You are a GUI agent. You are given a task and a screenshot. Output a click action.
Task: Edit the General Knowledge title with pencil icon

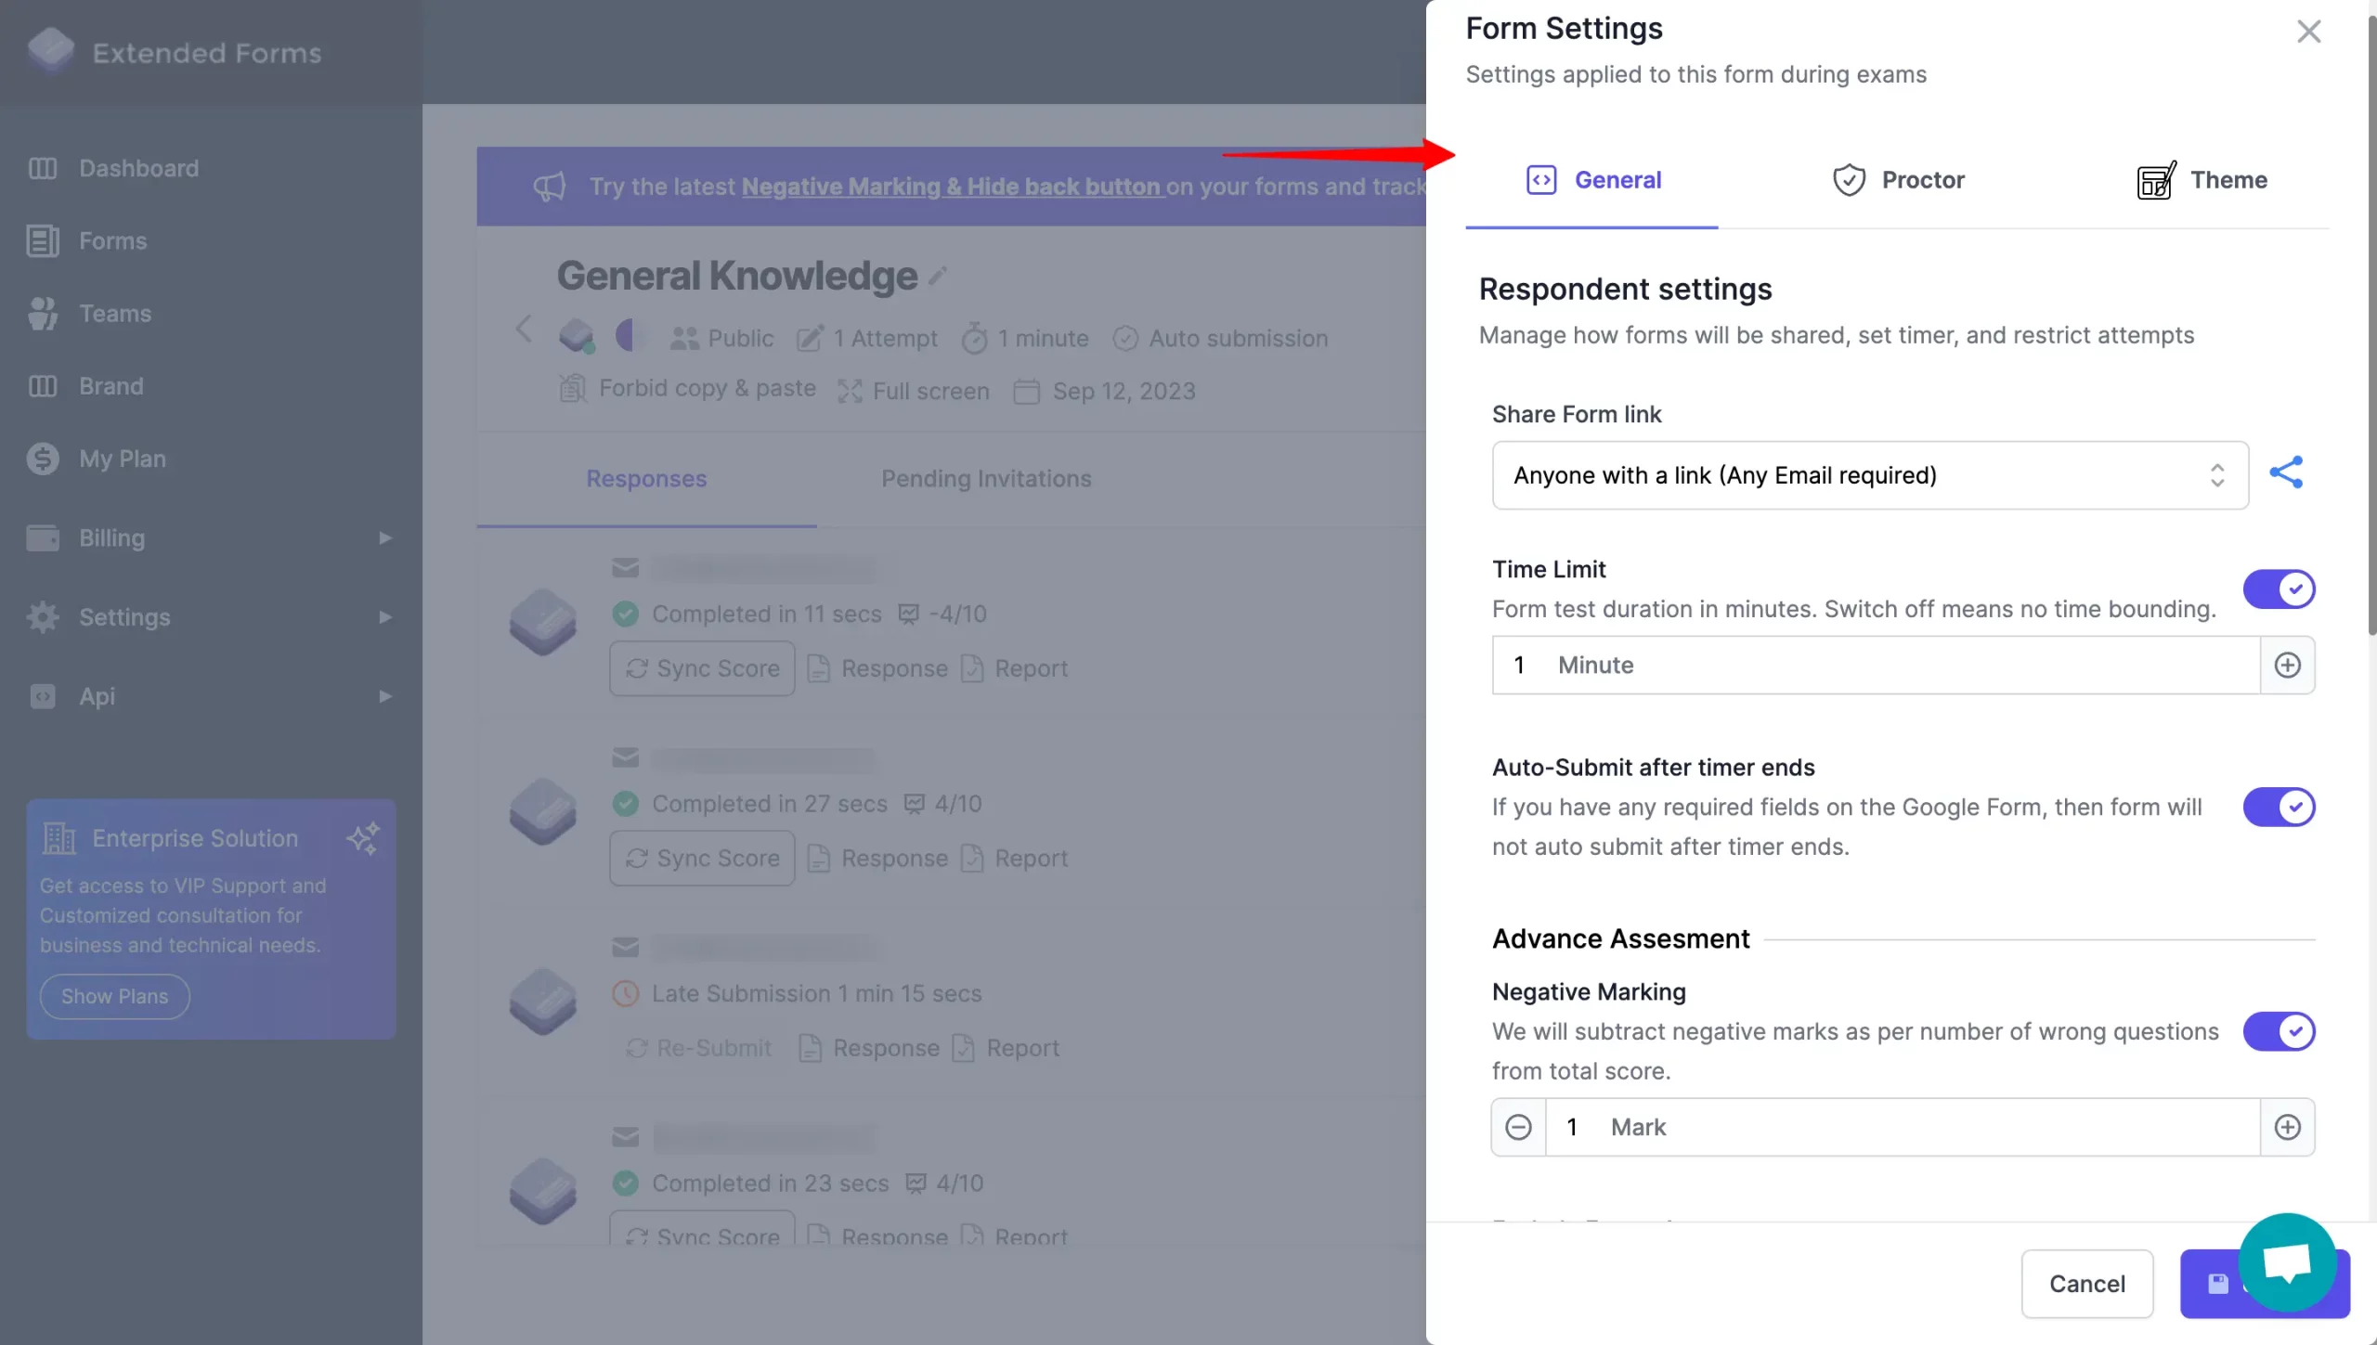938,274
